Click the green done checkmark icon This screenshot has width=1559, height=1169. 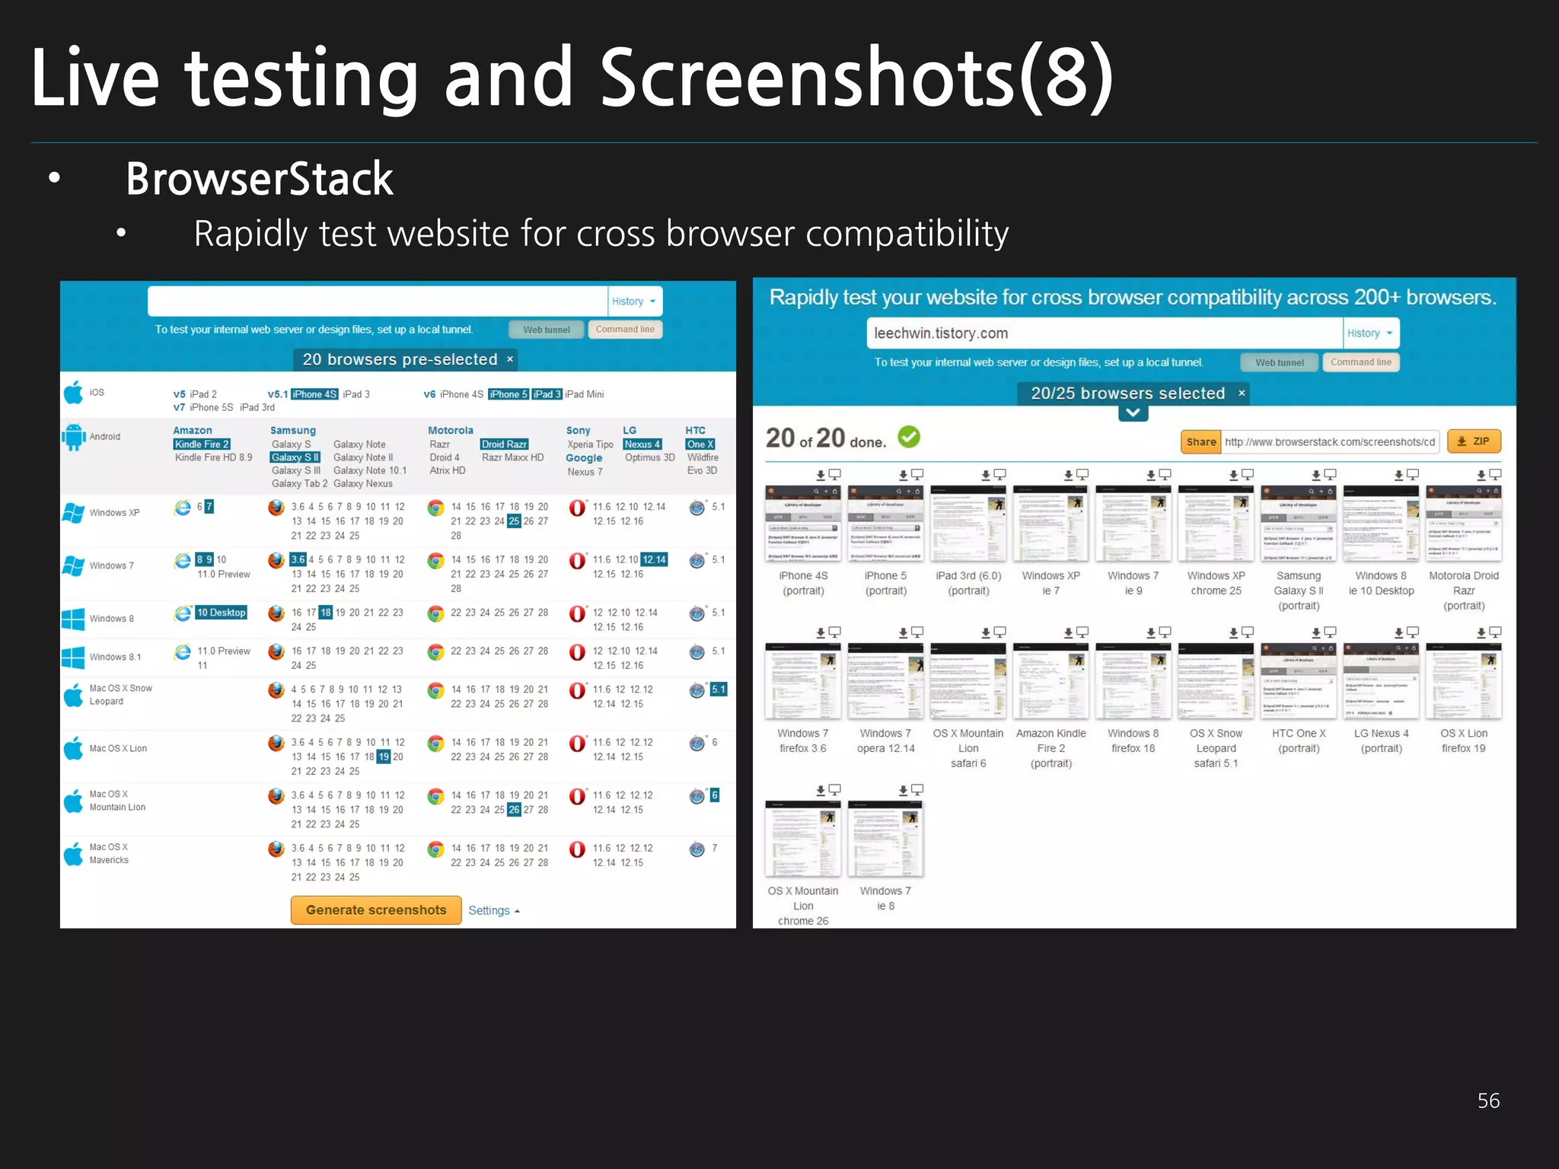pyautogui.click(x=909, y=437)
